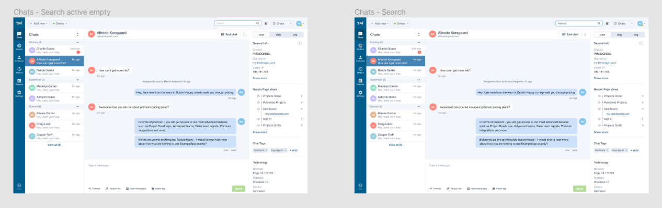The width and height of the screenshot is (662, 208).
Task: Click notification bell in right frame
Action: point(607,23)
